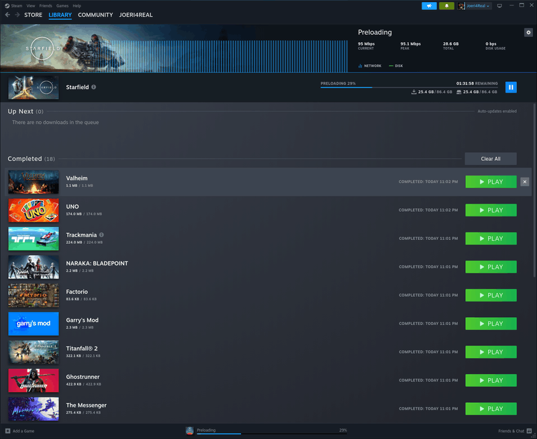
Task: Click the Starfield thumbnail in active download
Action: click(34, 88)
